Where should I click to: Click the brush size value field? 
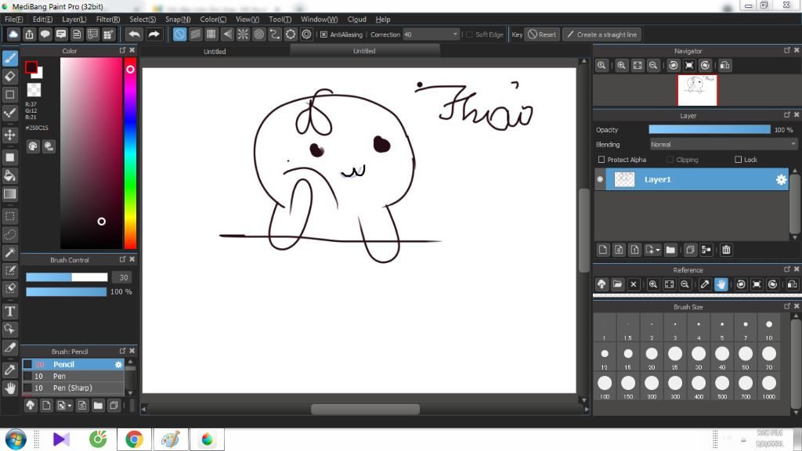(122, 277)
